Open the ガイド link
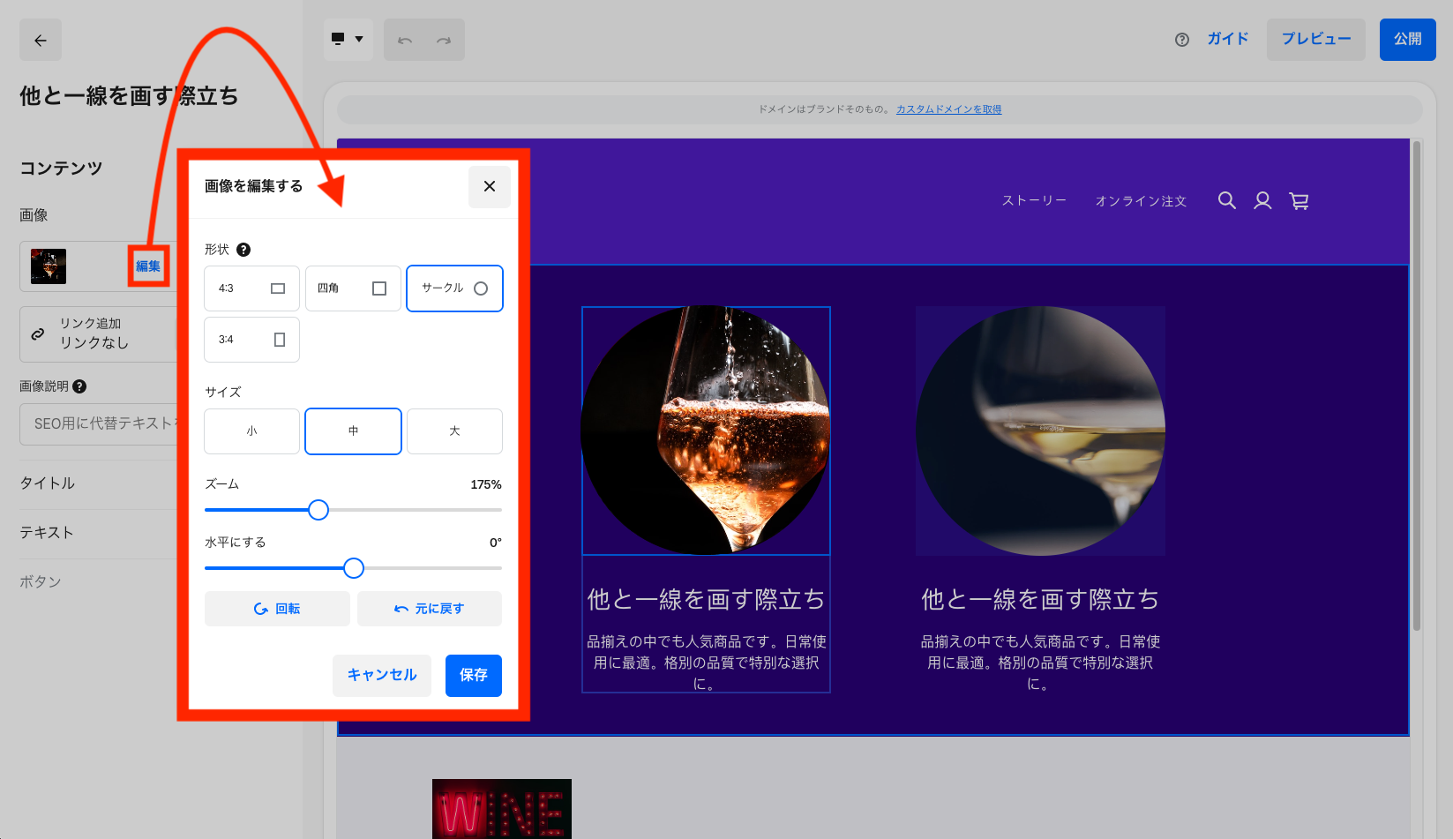1453x839 pixels. [x=1228, y=39]
